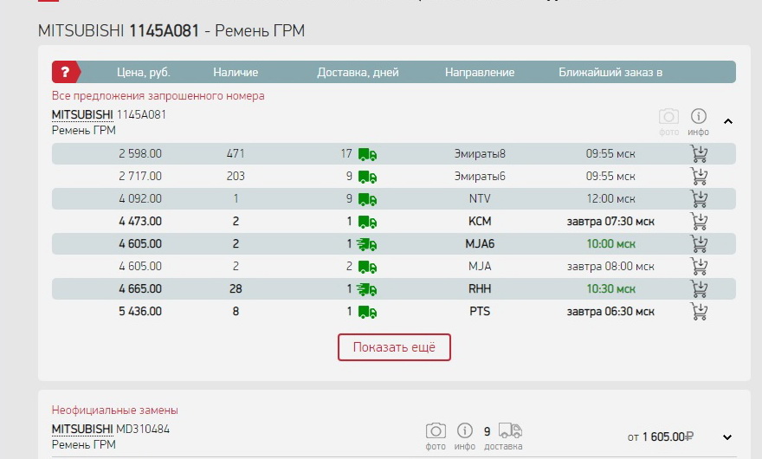Open MITSUBISHI brand link for 1145A081

point(82,114)
